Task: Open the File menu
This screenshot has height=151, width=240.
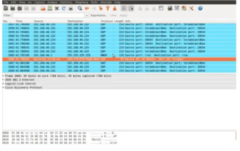Action: [6, 2]
